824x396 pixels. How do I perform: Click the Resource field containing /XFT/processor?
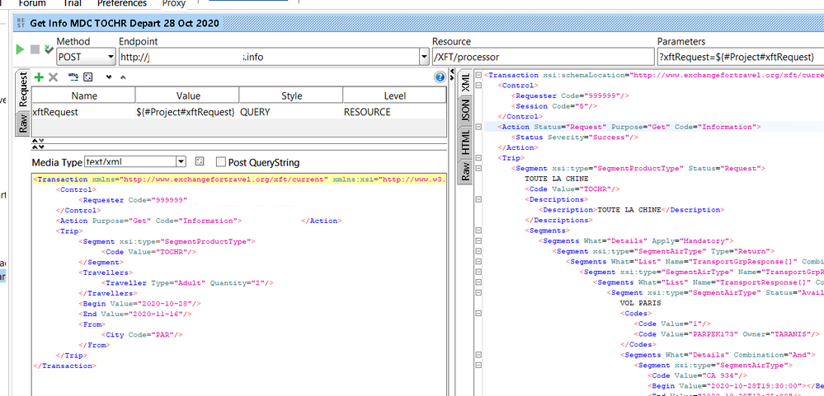540,57
